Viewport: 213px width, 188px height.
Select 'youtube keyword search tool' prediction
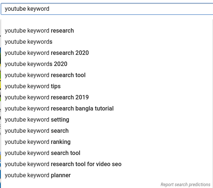[107, 153]
